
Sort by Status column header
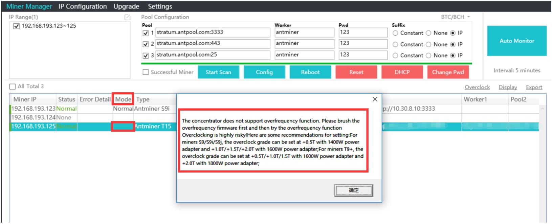pyautogui.click(x=67, y=99)
